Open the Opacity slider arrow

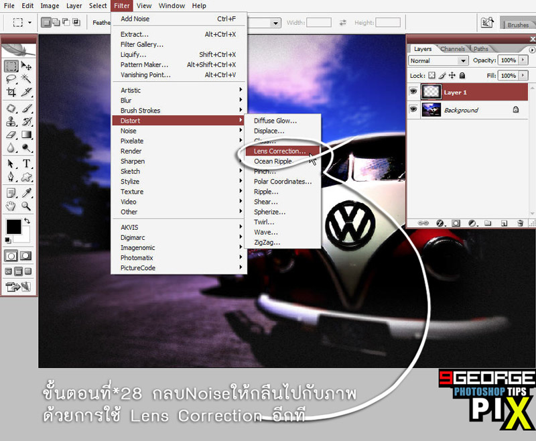pyautogui.click(x=523, y=60)
